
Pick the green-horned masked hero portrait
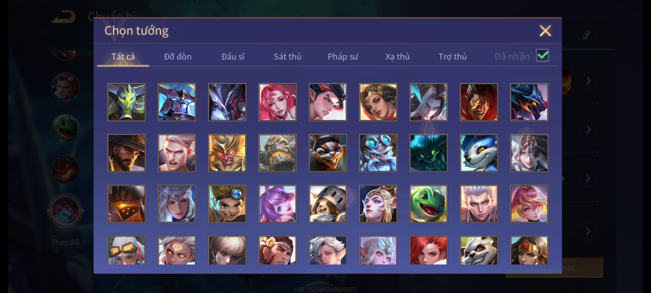[x=126, y=102]
